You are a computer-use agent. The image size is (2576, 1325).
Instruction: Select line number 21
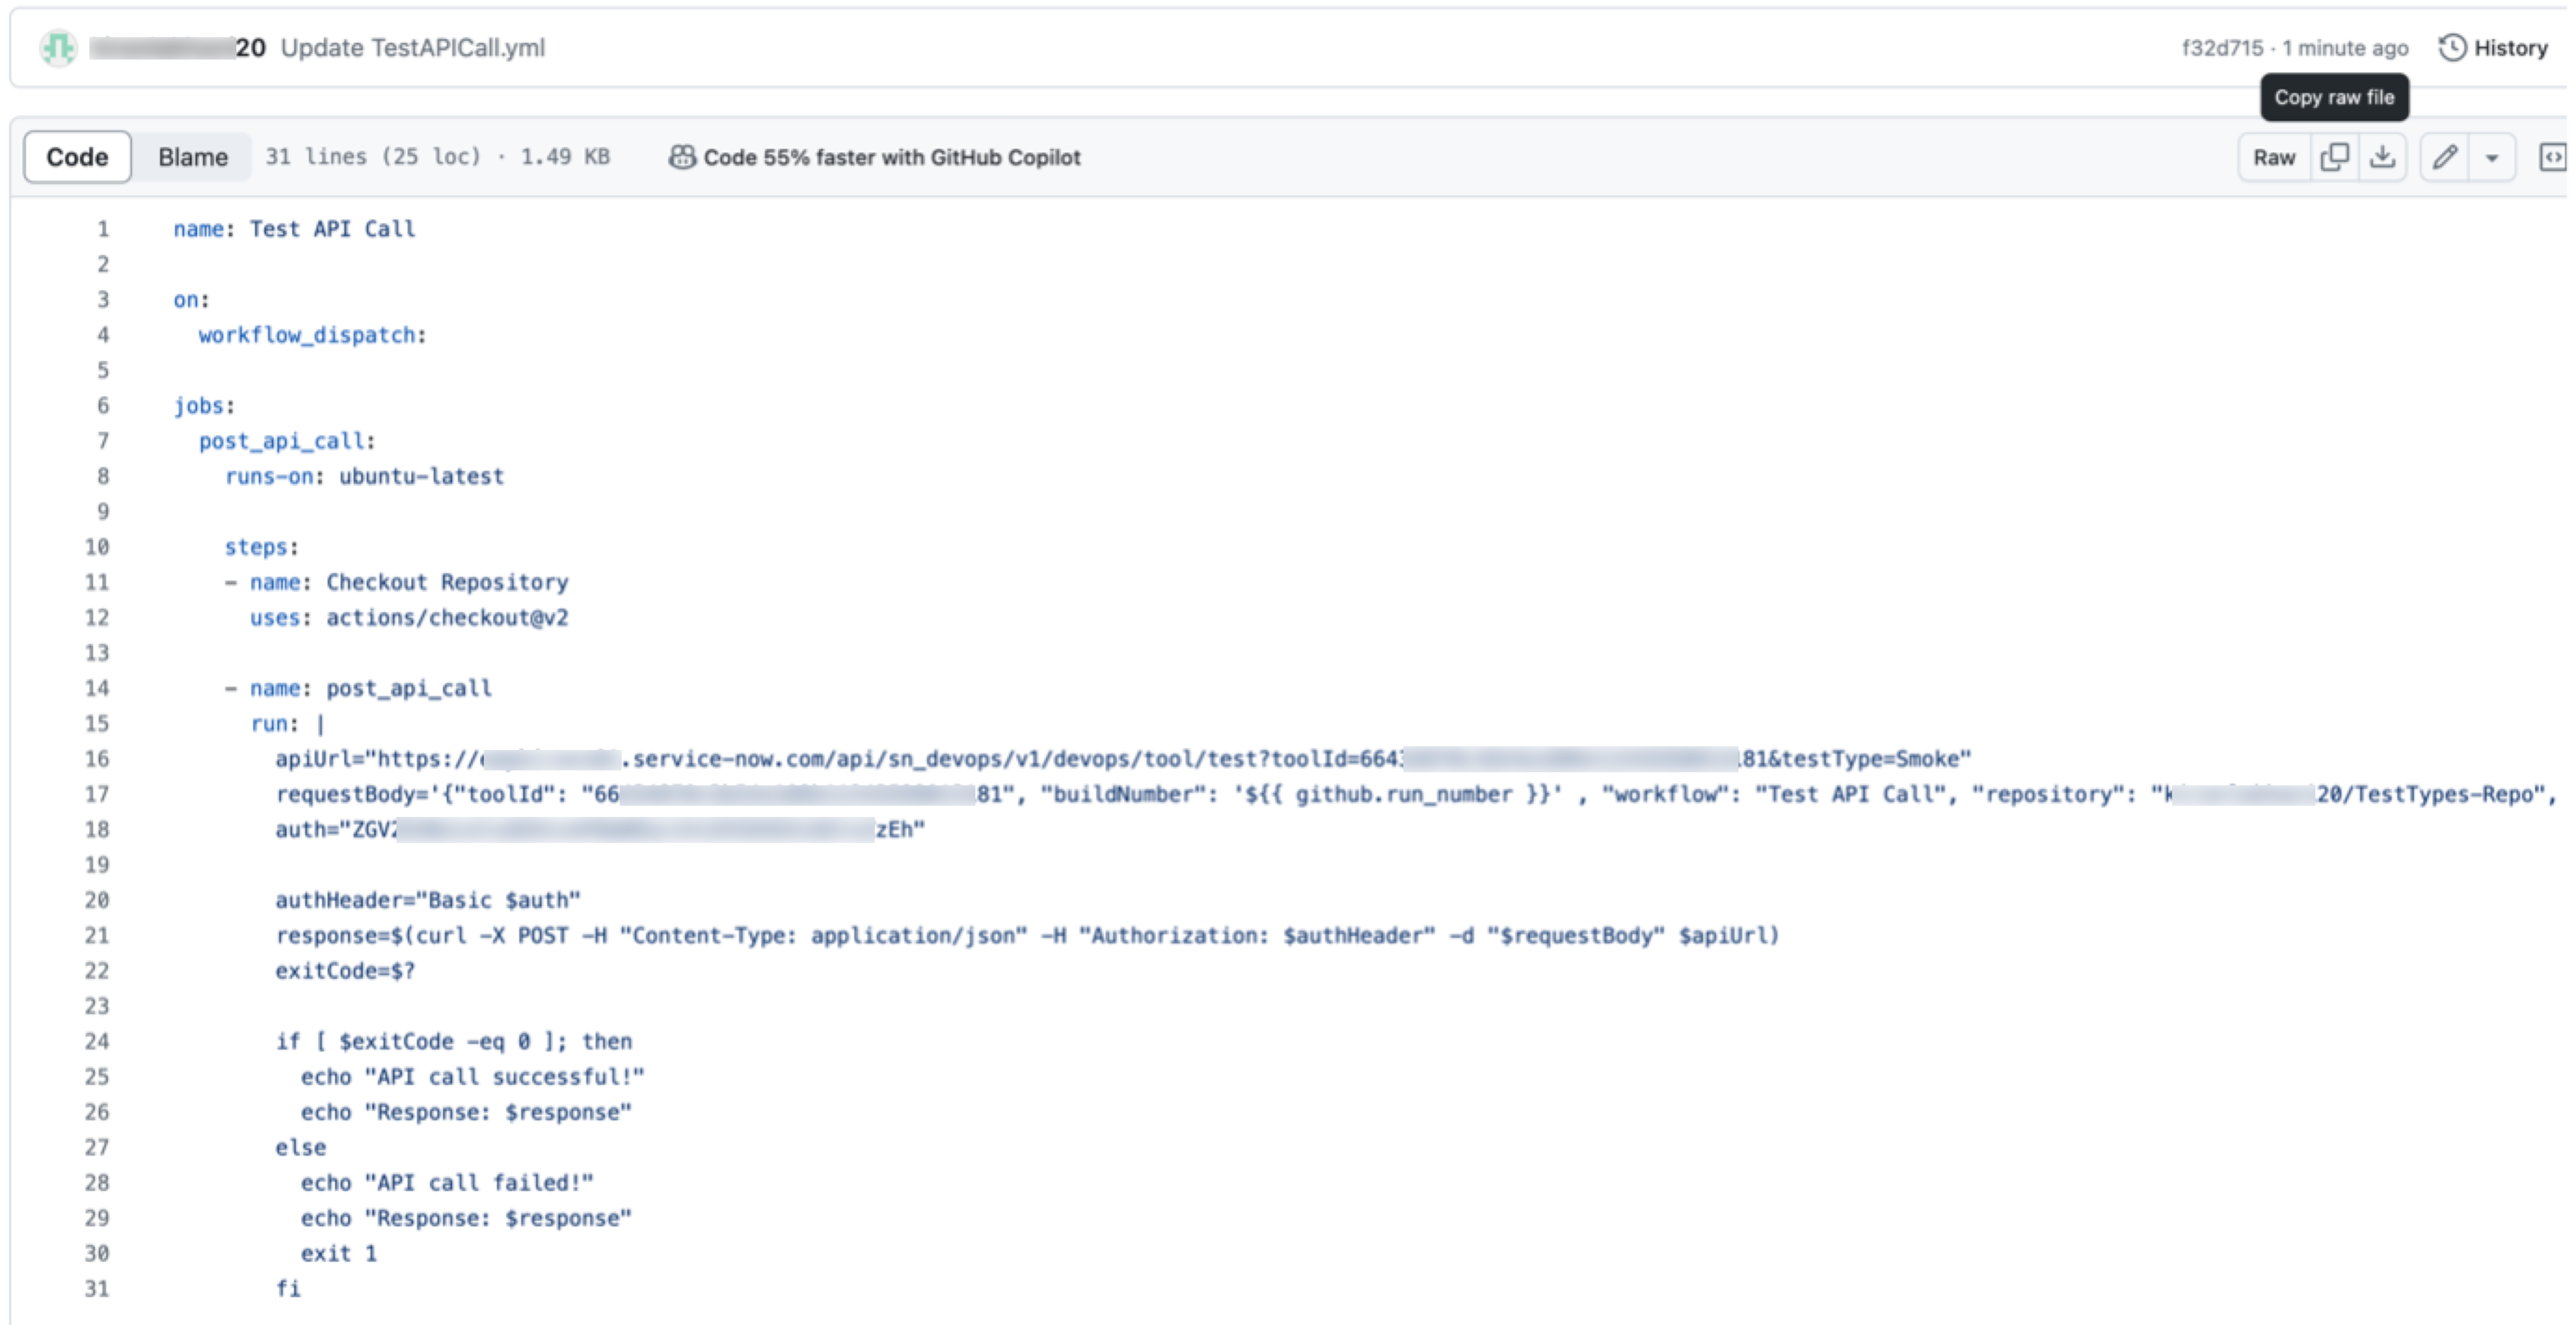click(97, 936)
